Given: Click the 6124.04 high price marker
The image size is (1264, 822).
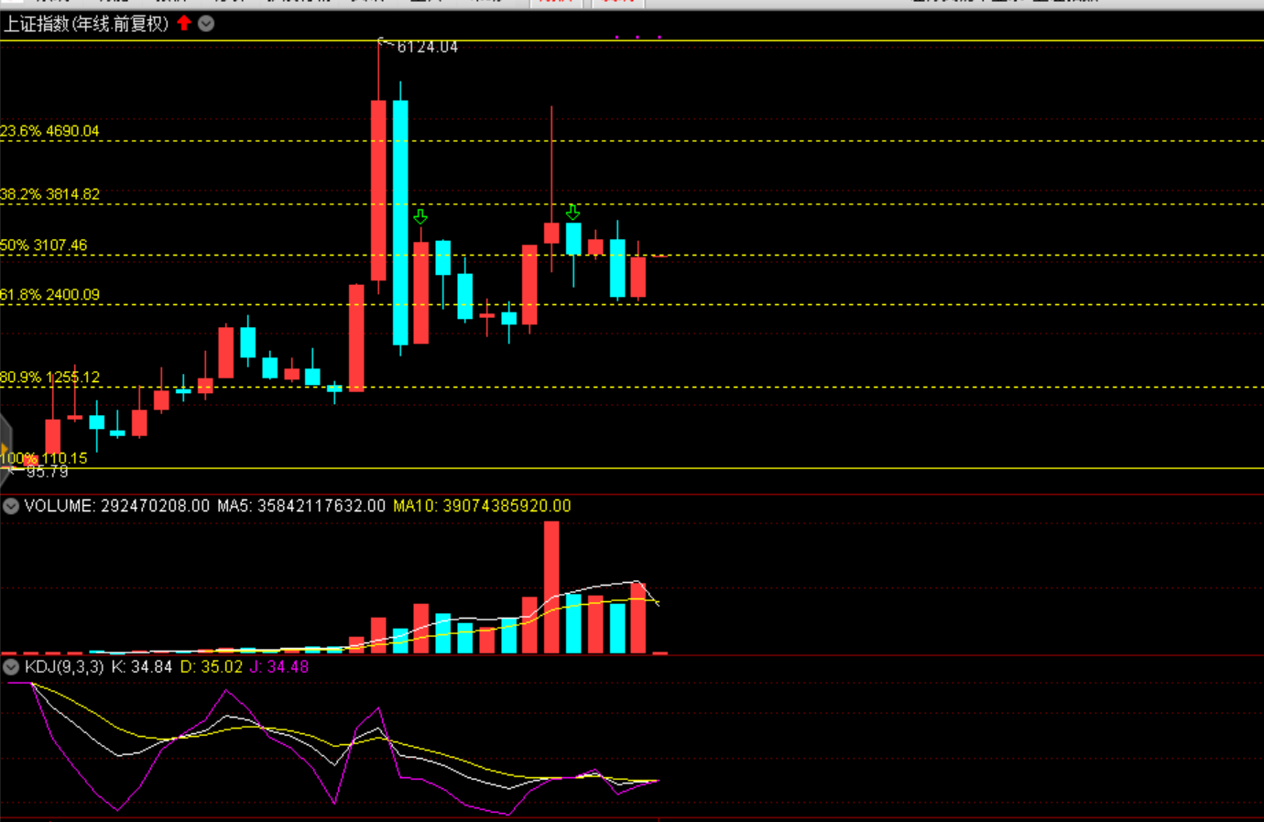Looking at the screenshot, I should coord(427,47).
